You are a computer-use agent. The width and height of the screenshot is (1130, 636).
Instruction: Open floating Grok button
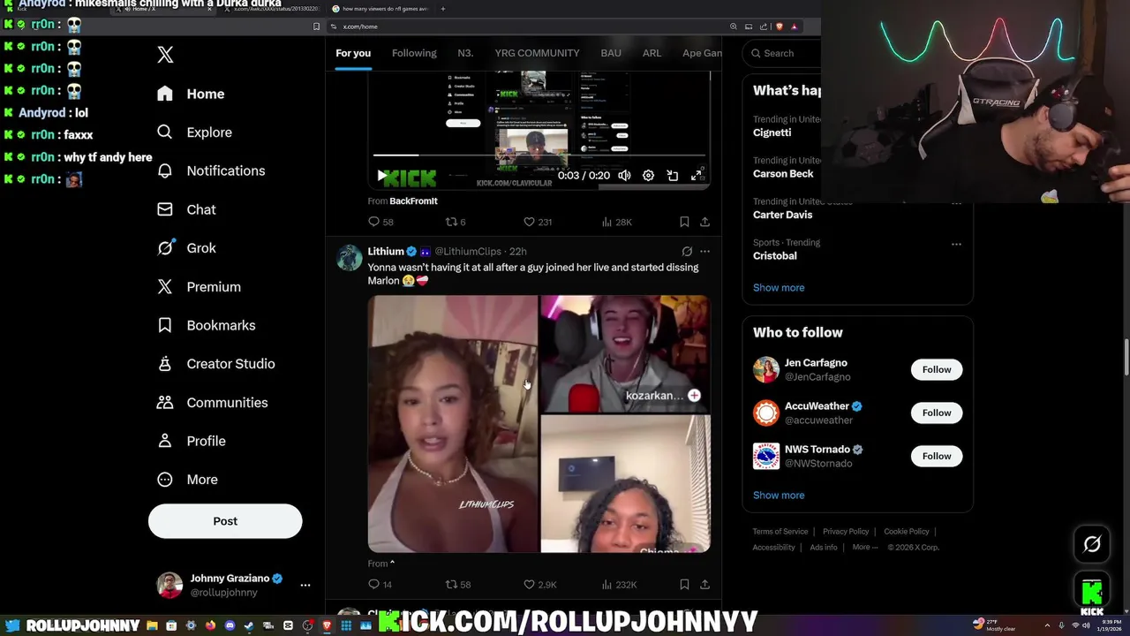[1092, 545]
